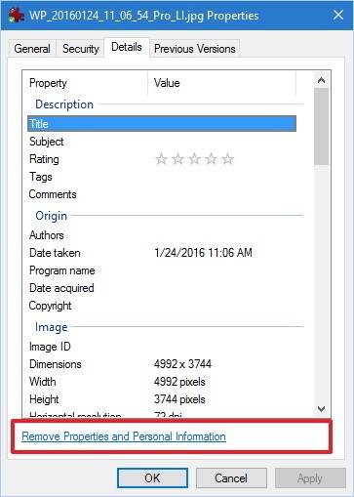The image size is (354, 497).
Task: Click the scrollbar down arrow
Action: coord(321,409)
